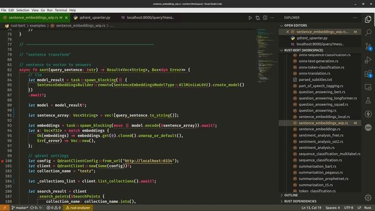
Task: Open the Selection menu
Action: pos(23,11)
